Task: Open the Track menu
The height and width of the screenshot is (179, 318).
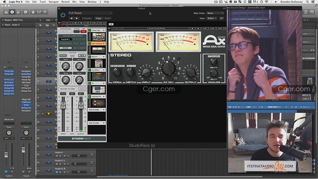Action: [43, 2]
